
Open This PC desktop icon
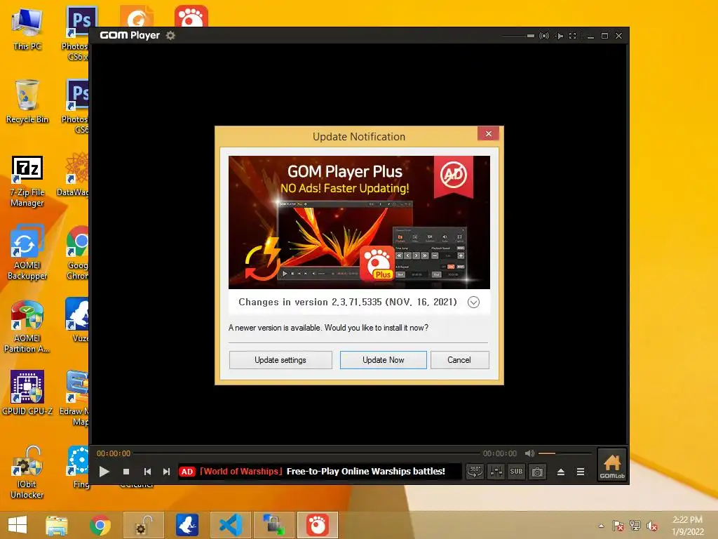coord(27,29)
